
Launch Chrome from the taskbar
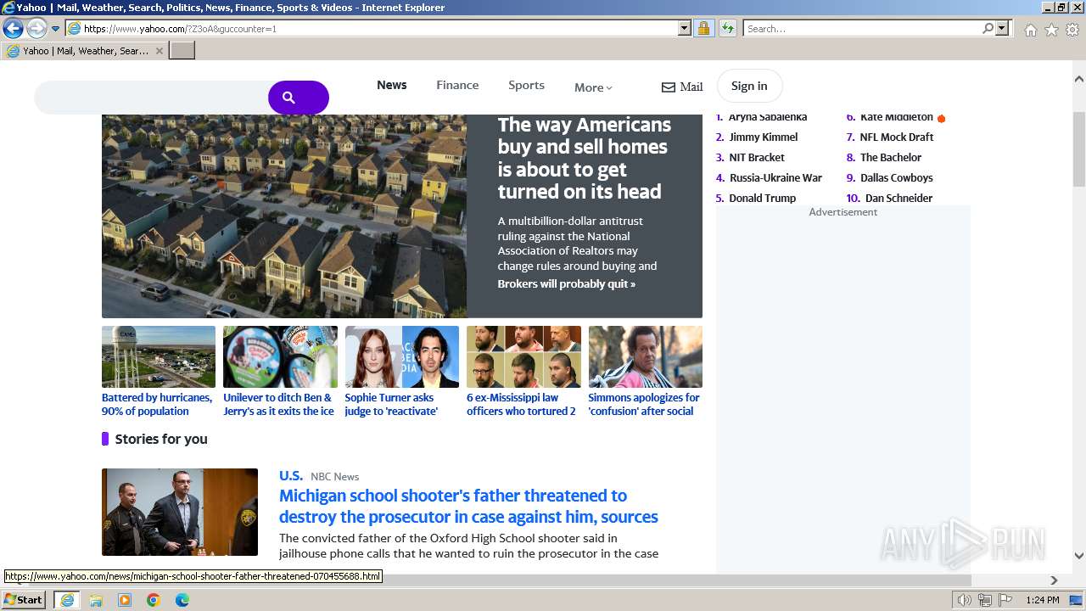154,600
